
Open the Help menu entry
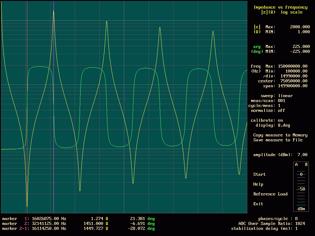click(x=258, y=184)
